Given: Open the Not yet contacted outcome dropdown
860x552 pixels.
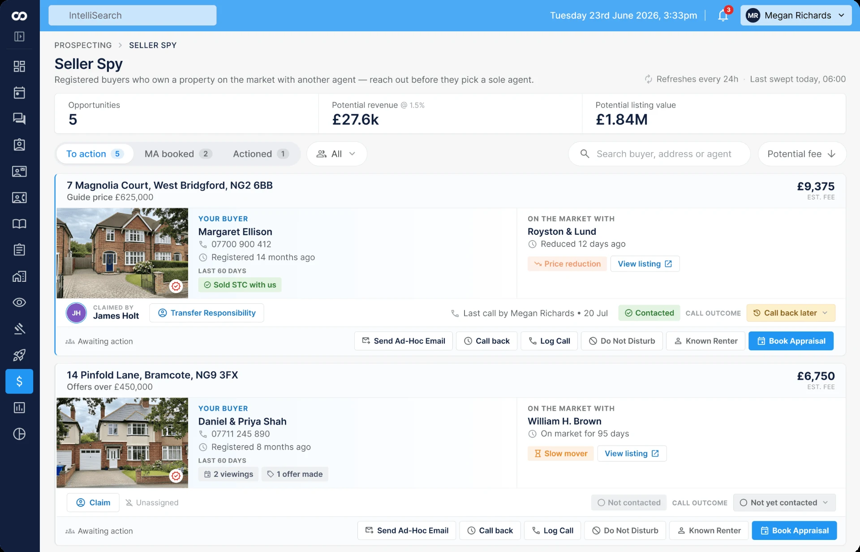Looking at the screenshot, I should pyautogui.click(x=784, y=503).
